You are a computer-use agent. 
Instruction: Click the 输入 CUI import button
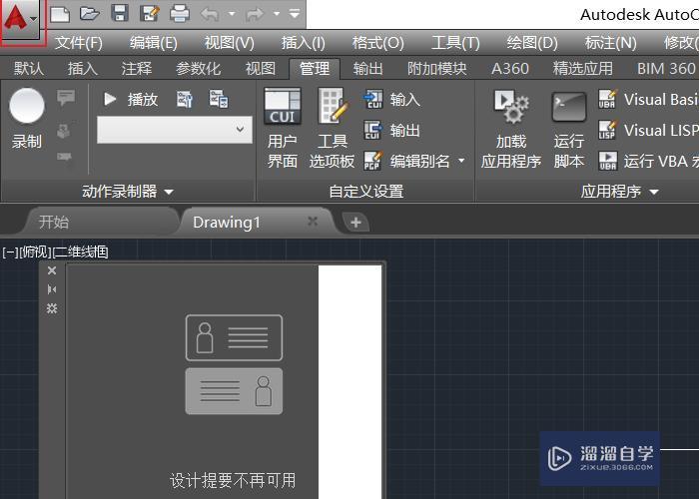pos(391,100)
